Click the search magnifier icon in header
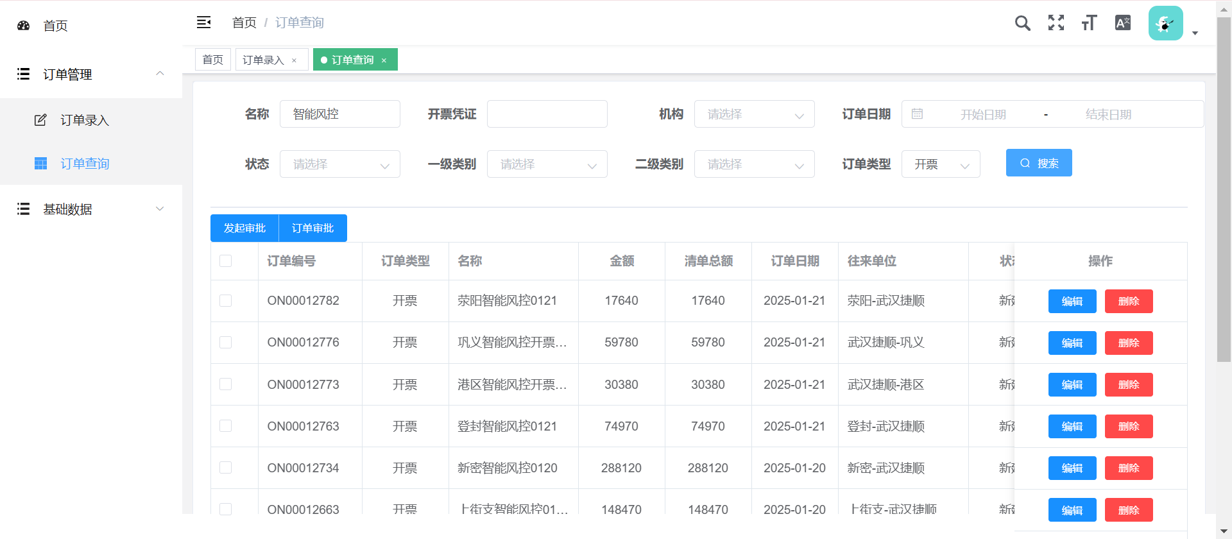 coord(1022,24)
